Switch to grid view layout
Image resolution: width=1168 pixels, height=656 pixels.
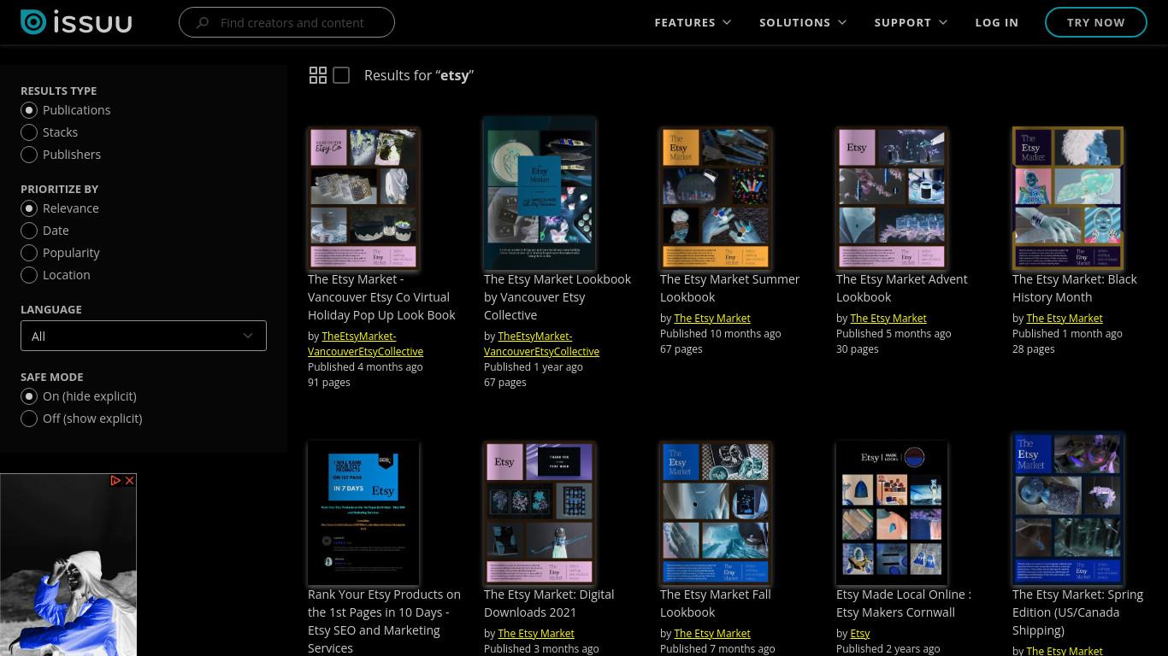pyautogui.click(x=318, y=75)
